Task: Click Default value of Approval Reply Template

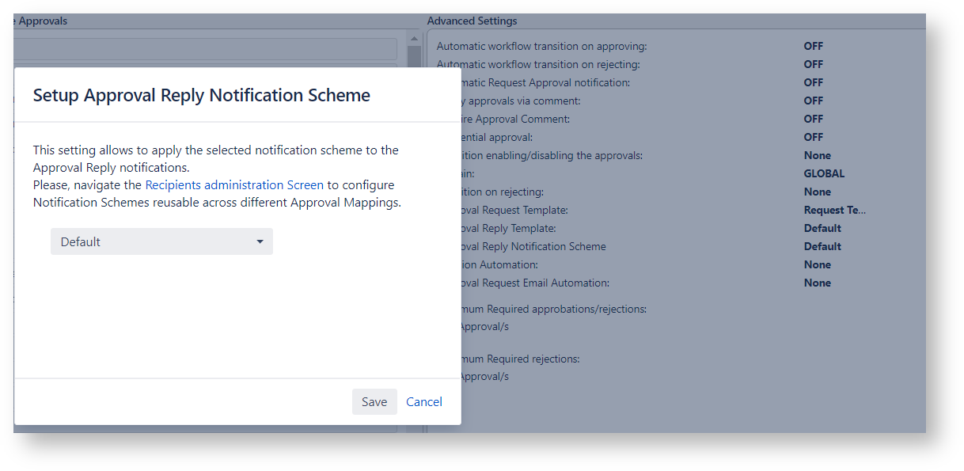Action: 823,229
